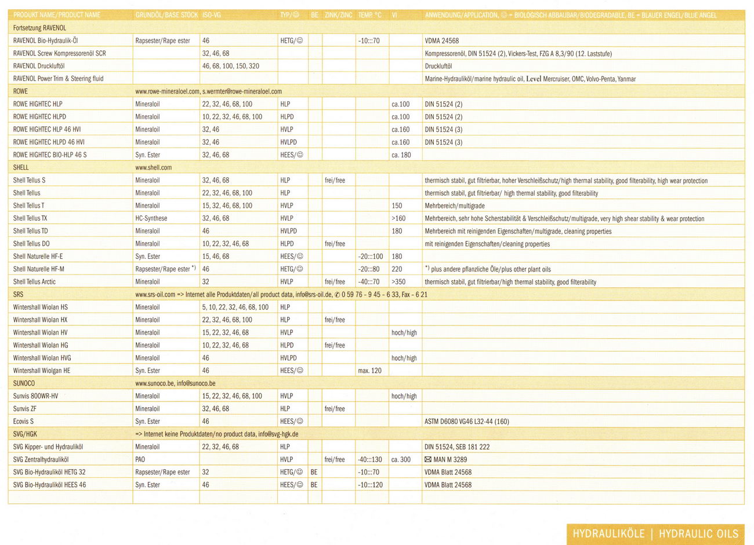
Task: Click the HYDRAULIKÖLE | HYDRAULIC OILS footer label
Action: (x=655, y=534)
